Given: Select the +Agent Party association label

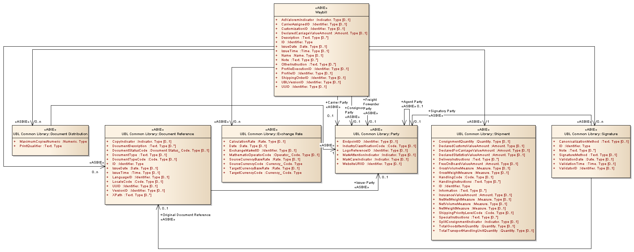Looking at the screenshot, I should click(411, 102).
